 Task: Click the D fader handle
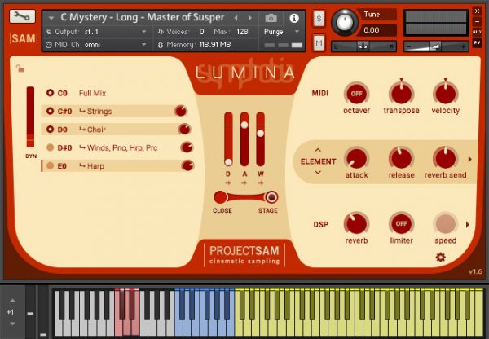[x=228, y=162]
